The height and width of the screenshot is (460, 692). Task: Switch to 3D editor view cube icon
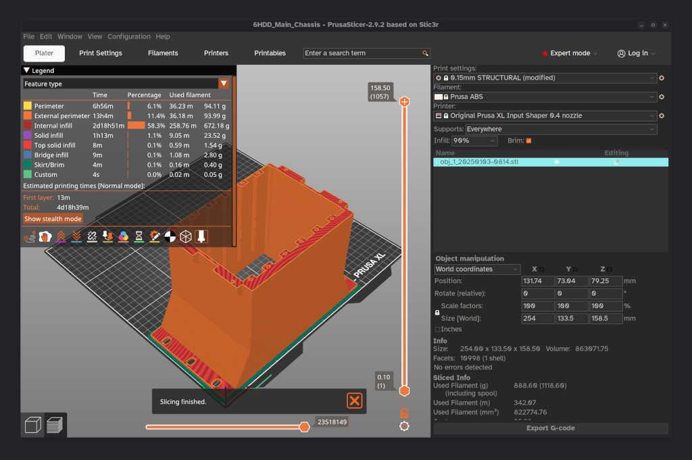coord(33,425)
